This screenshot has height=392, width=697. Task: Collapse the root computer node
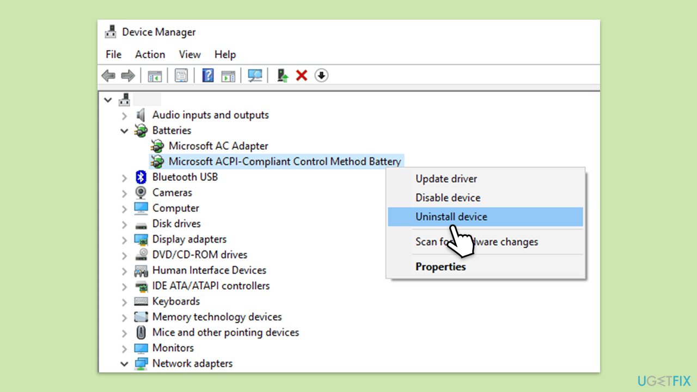108,100
